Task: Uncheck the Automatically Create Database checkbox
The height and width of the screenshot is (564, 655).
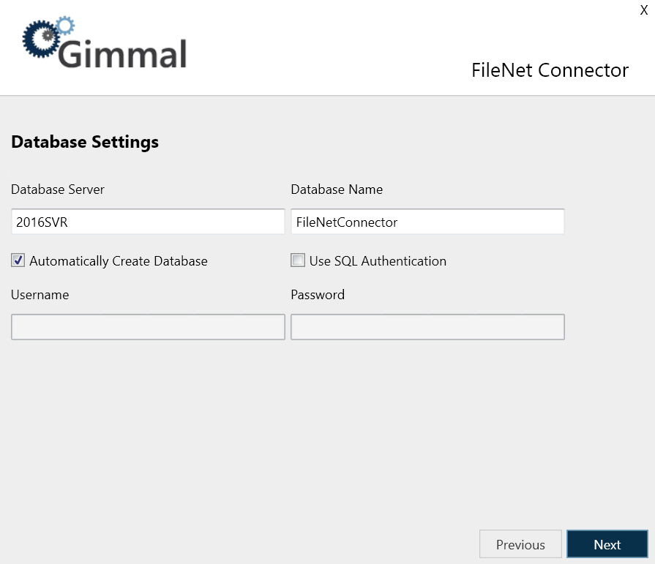Action: click(x=18, y=260)
